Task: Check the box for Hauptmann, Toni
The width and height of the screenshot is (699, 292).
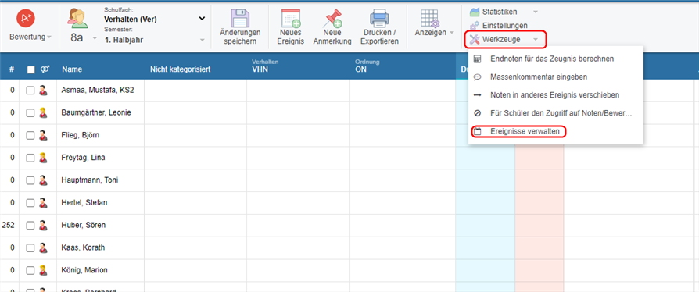Action: pos(30,180)
